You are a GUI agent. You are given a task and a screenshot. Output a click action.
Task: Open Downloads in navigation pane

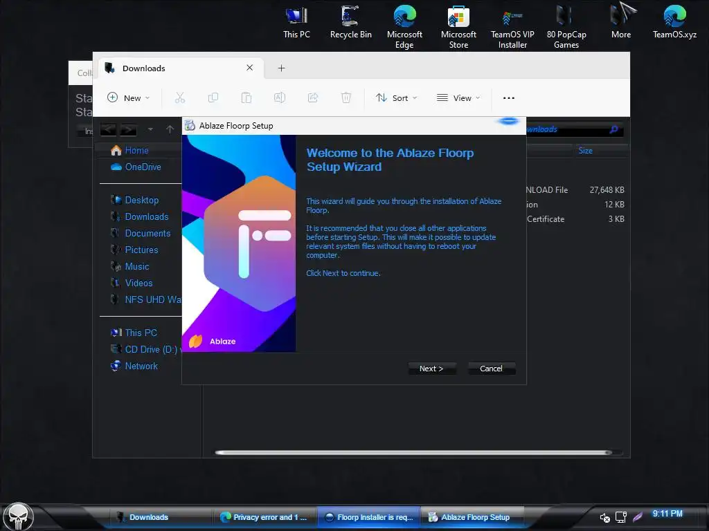pyautogui.click(x=140, y=216)
